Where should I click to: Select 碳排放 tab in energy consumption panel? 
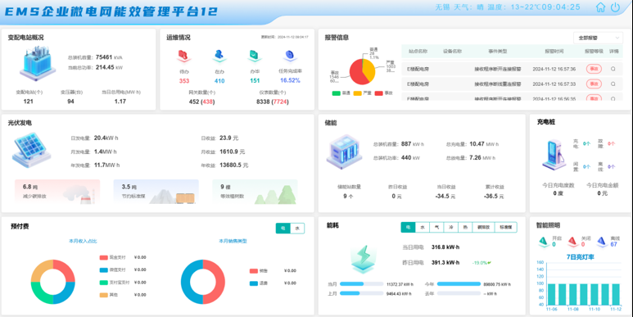483,228
